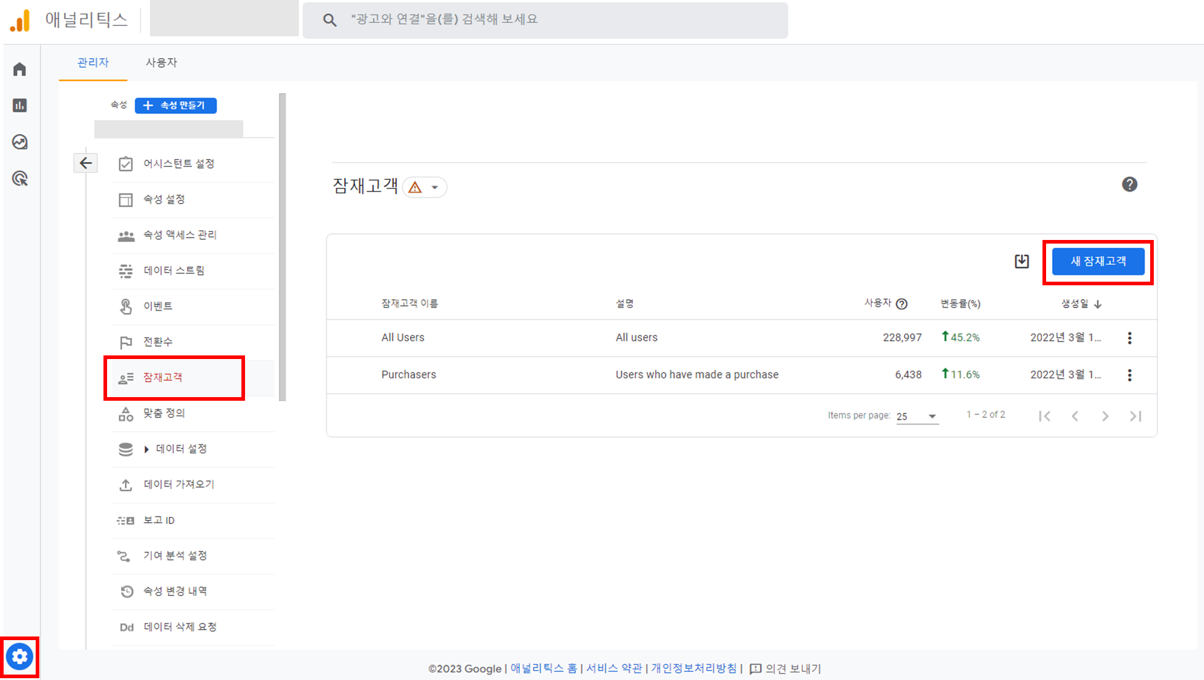Viewport: 1204px width, 680px height.
Task: Open the Reports bar chart icon
Action: point(20,106)
